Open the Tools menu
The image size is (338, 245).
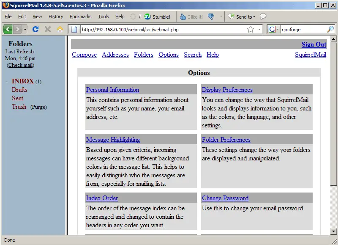(x=103, y=17)
